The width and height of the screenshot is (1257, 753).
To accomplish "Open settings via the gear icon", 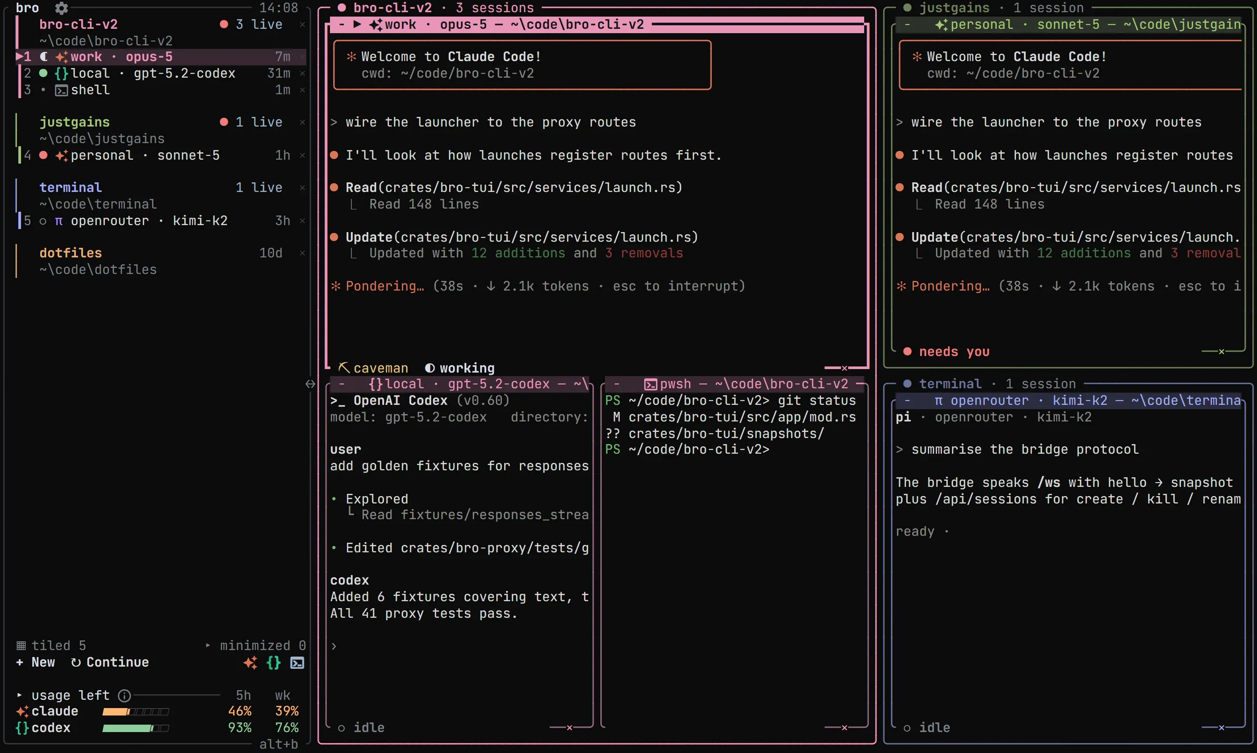I will click(62, 7).
